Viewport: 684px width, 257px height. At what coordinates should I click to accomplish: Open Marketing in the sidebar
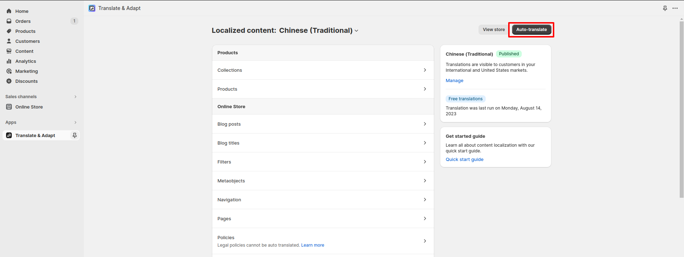pyautogui.click(x=26, y=71)
